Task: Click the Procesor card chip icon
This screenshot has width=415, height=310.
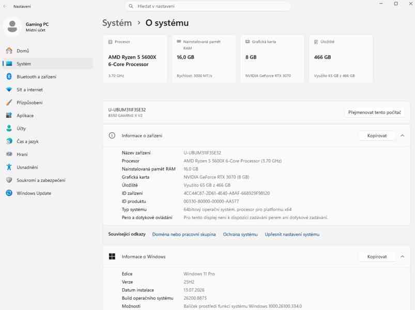Action: pyautogui.click(x=111, y=42)
